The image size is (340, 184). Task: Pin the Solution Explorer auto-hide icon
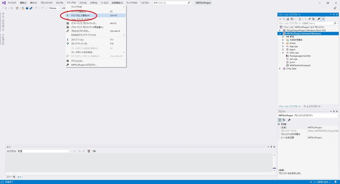(x=334, y=14)
